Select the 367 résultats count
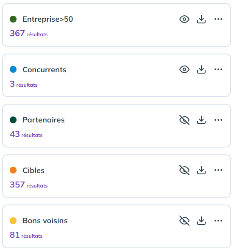Screen dimensions: 234x250 [29, 33]
